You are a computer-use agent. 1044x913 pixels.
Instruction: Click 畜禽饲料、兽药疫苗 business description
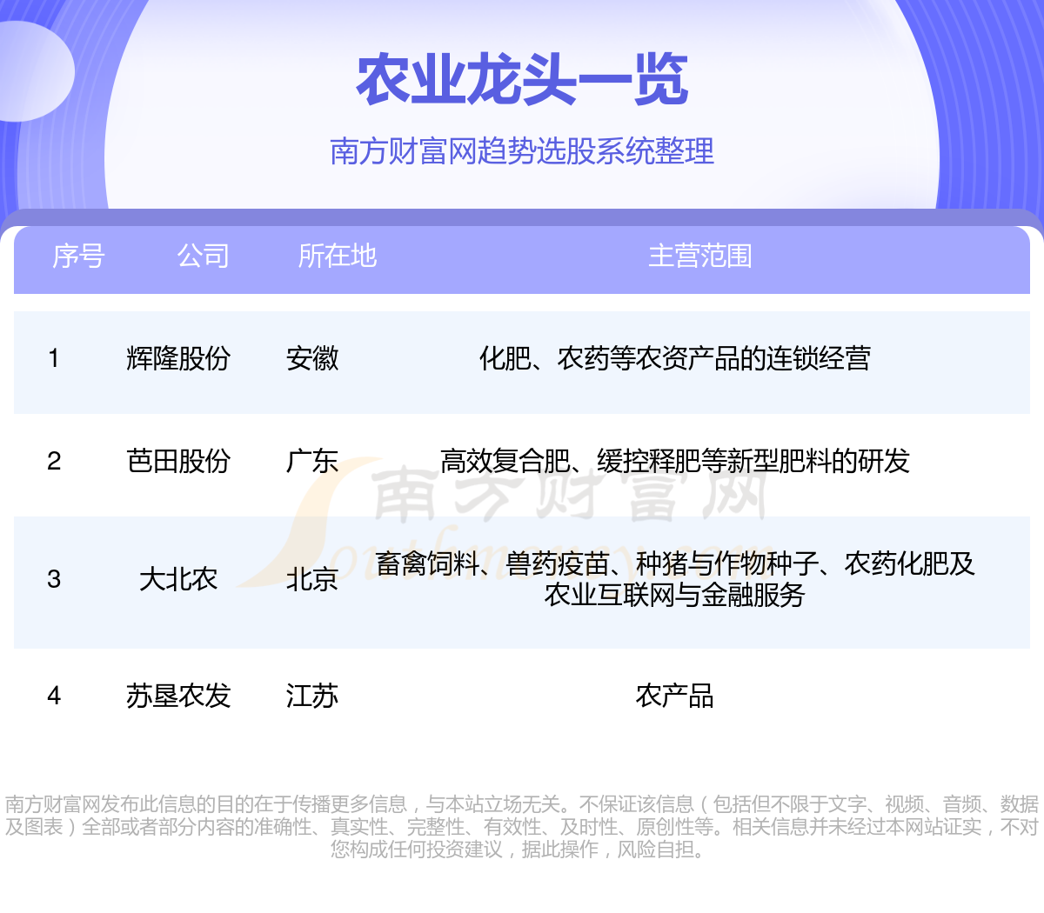675,579
